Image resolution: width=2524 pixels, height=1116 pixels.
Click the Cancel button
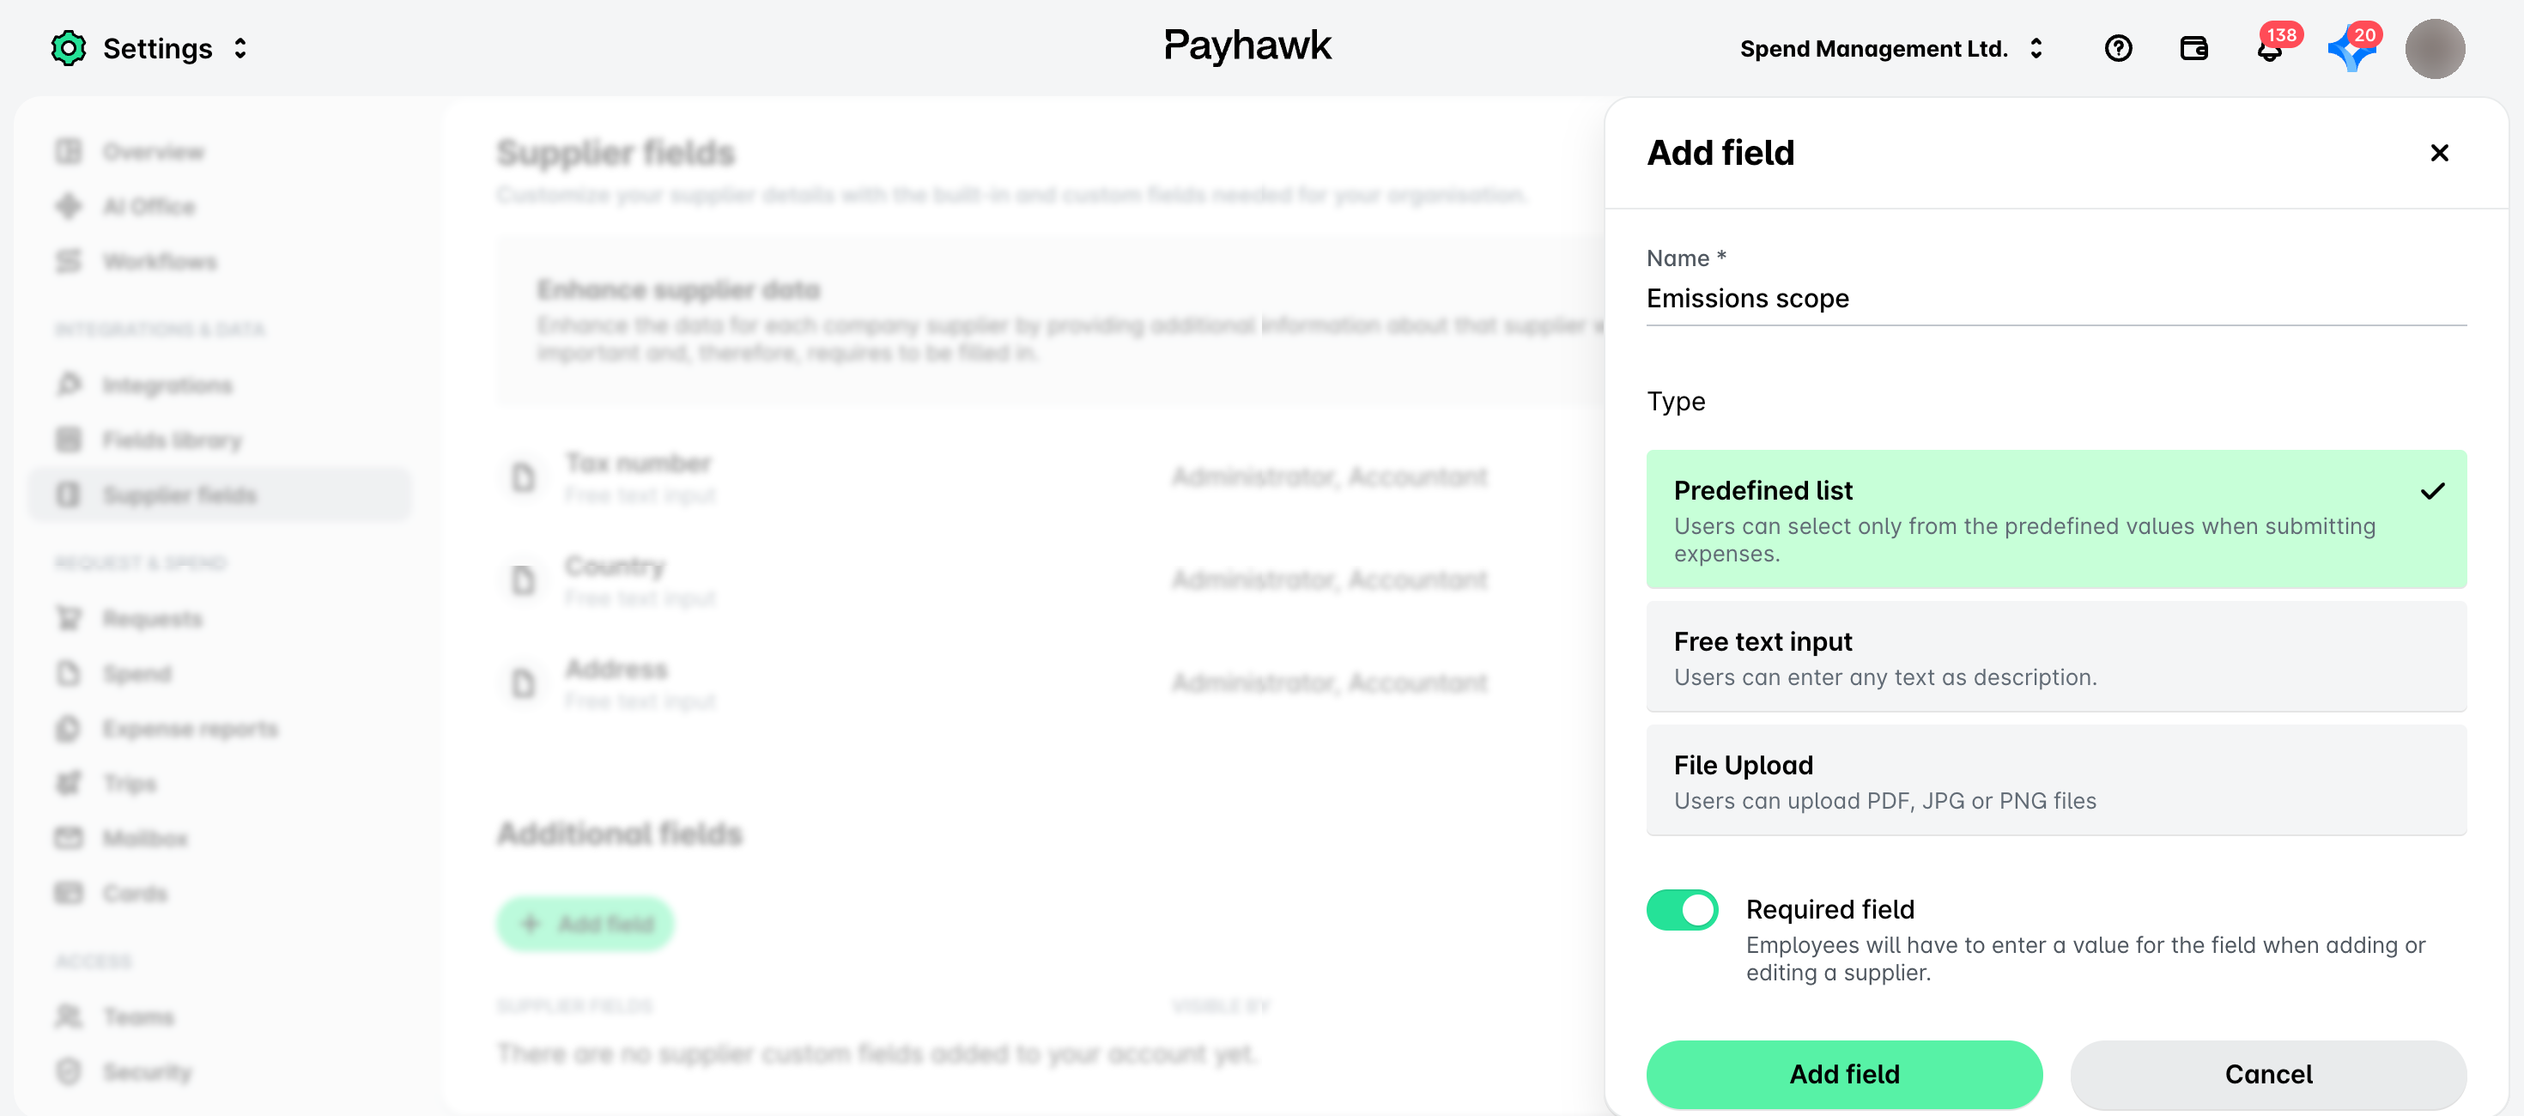tap(2268, 1074)
